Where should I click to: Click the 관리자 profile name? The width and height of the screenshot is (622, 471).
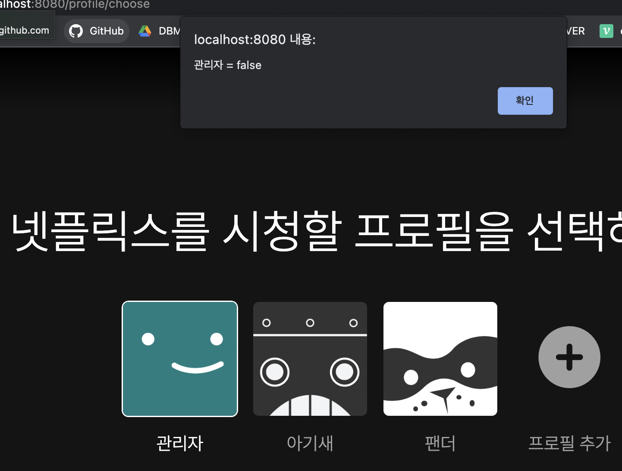click(x=180, y=443)
